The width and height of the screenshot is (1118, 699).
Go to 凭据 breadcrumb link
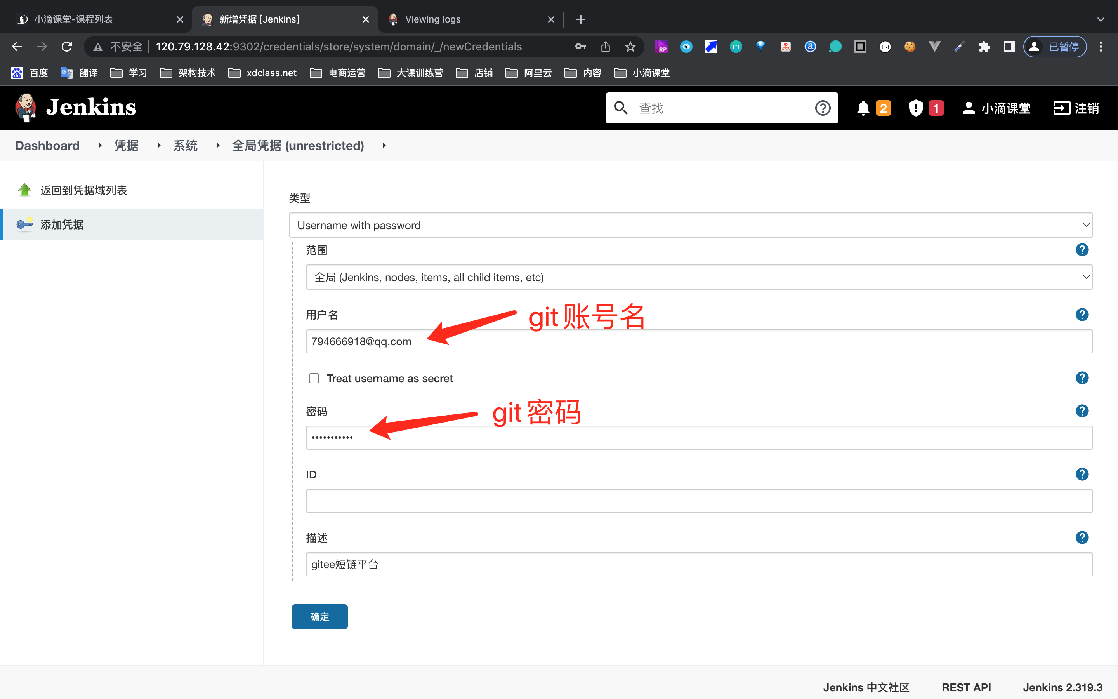point(126,146)
